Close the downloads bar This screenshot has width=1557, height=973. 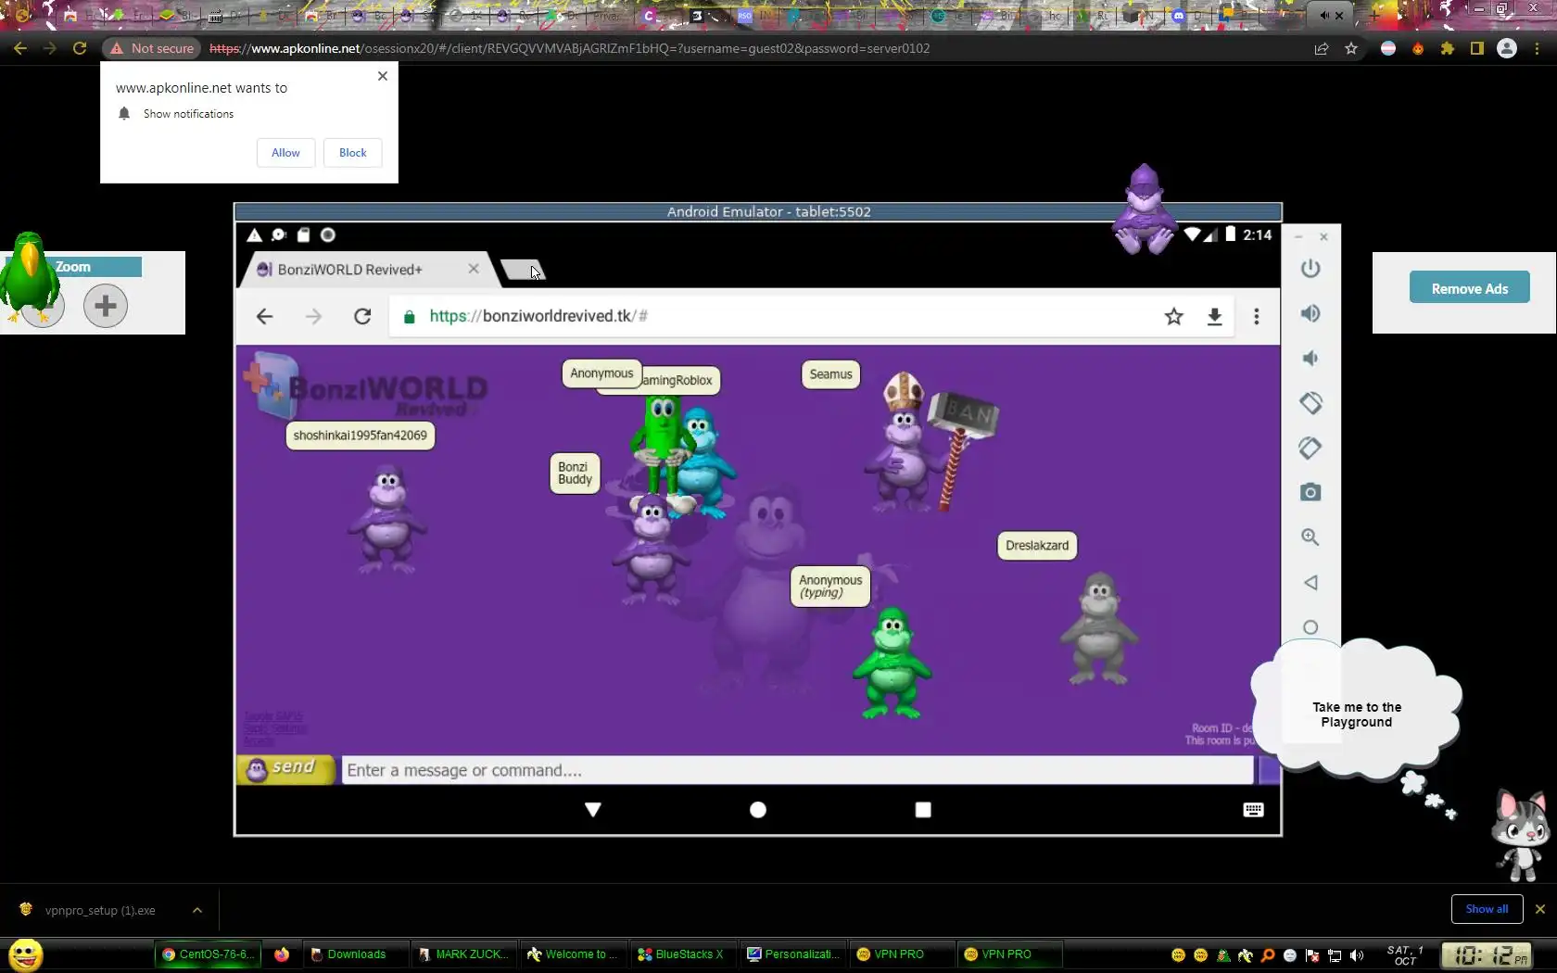[1540, 909]
